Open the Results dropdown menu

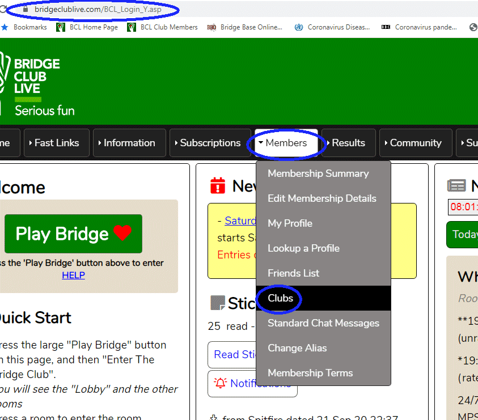[x=348, y=143]
